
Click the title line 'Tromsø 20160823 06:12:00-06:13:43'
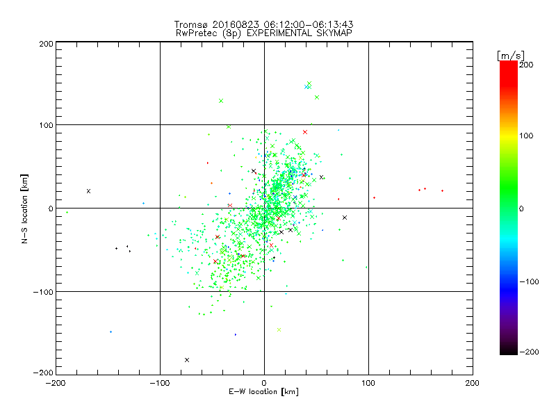click(264, 24)
